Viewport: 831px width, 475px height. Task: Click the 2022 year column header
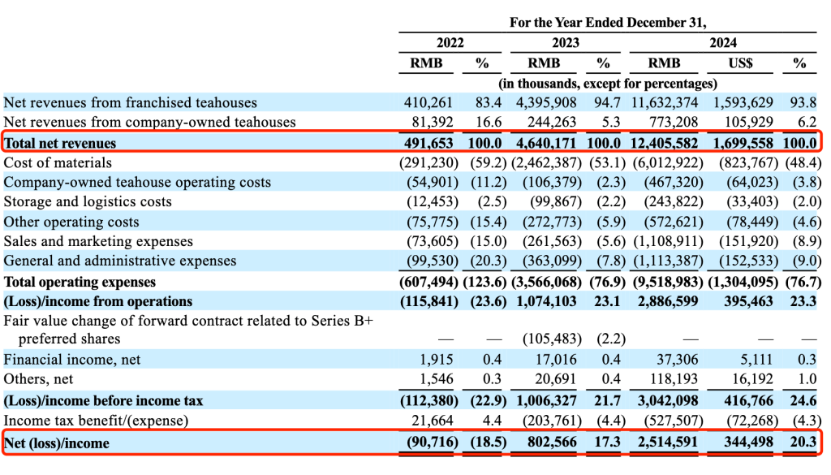(450, 43)
